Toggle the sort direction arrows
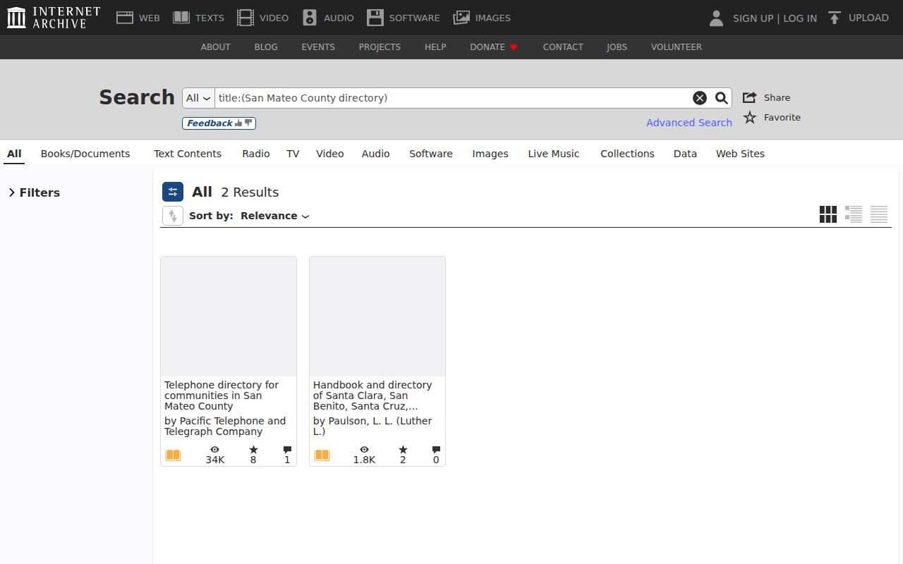The width and height of the screenshot is (903, 564). click(x=173, y=216)
